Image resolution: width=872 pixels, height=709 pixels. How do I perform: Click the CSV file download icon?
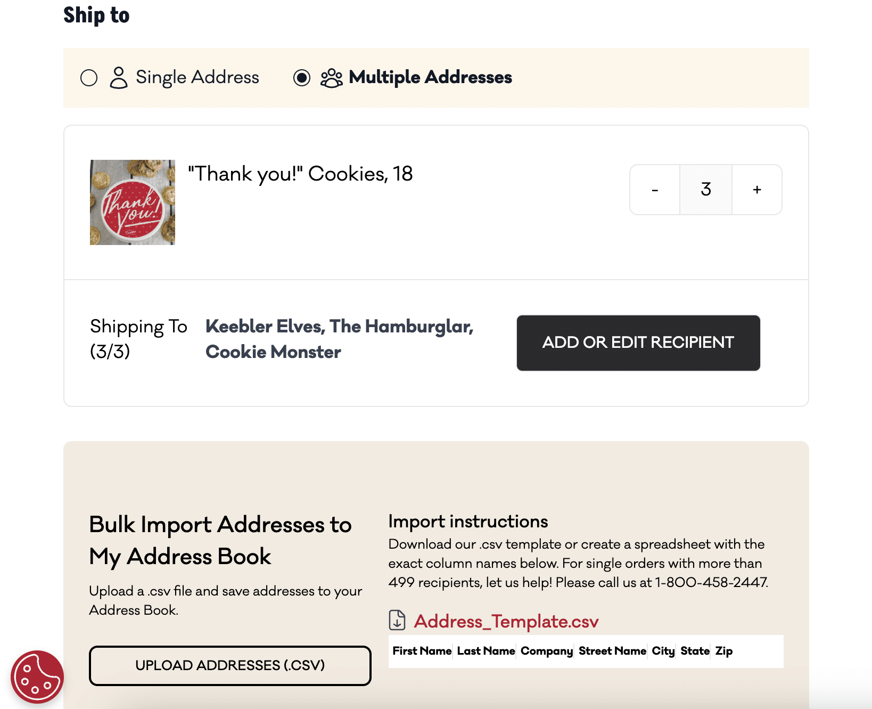pos(397,621)
